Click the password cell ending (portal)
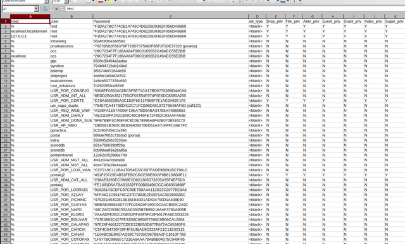Viewport: 405px width, 244px height. click(170, 135)
